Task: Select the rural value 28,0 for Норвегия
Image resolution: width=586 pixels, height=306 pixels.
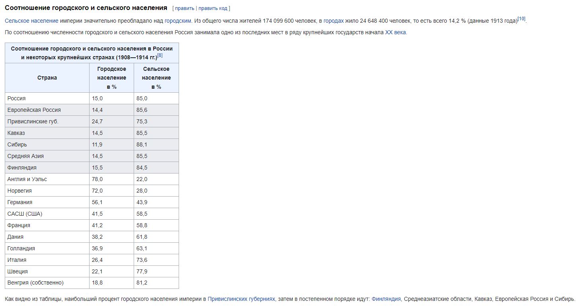Action: click(142, 191)
